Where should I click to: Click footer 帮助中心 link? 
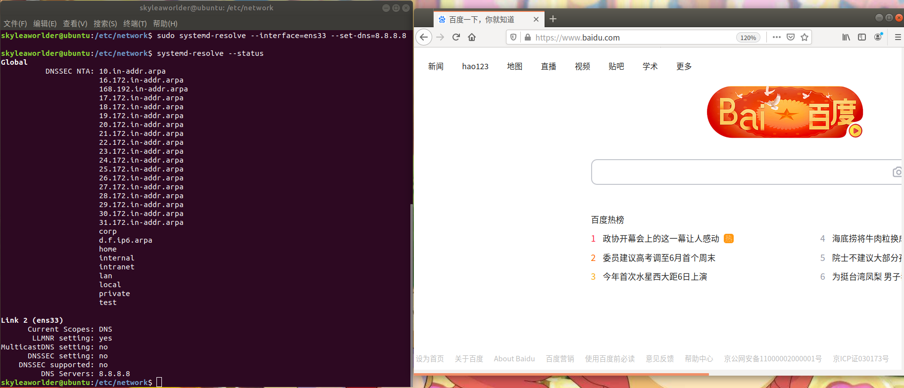coord(699,359)
